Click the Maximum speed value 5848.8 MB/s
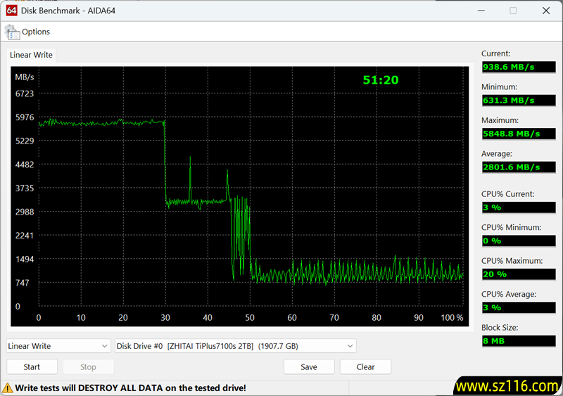Image resolution: width=563 pixels, height=396 pixels. (519, 134)
